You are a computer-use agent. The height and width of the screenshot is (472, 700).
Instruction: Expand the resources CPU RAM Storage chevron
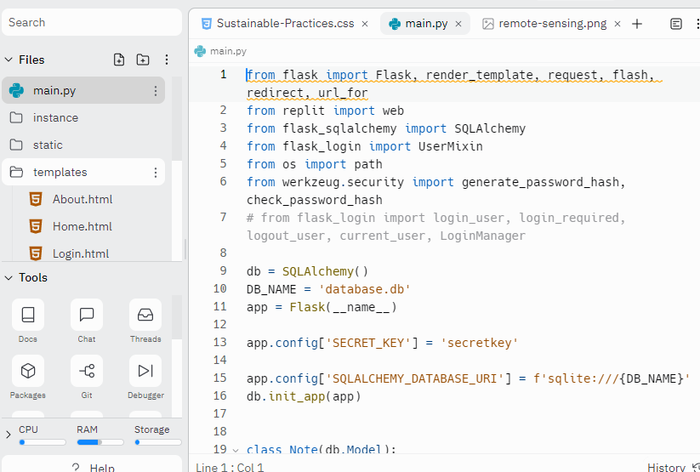point(9,434)
